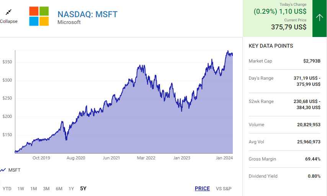The width and height of the screenshot is (327, 196).
Task: Select the 5Y time range
Action: pyautogui.click(x=83, y=188)
